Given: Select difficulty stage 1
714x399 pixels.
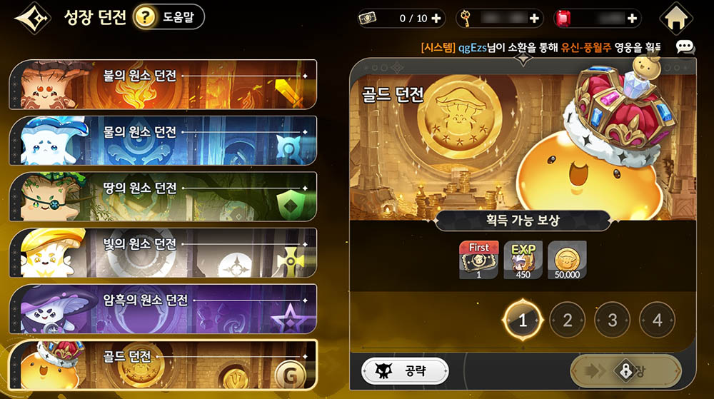Looking at the screenshot, I should [x=523, y=320].
